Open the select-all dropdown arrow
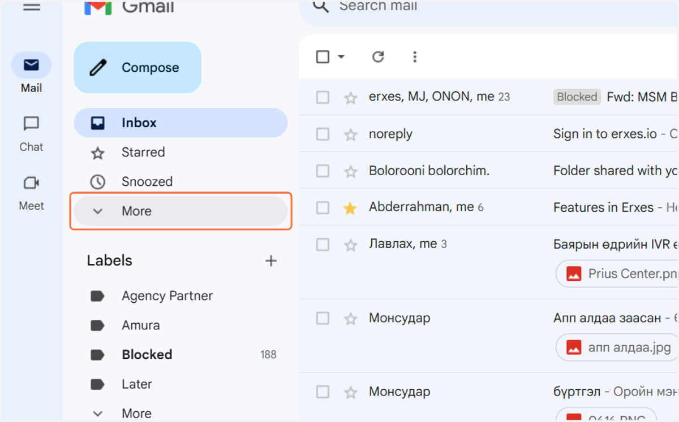The width and height of the screenshot is (679, 422). click(x=341, y=56)
